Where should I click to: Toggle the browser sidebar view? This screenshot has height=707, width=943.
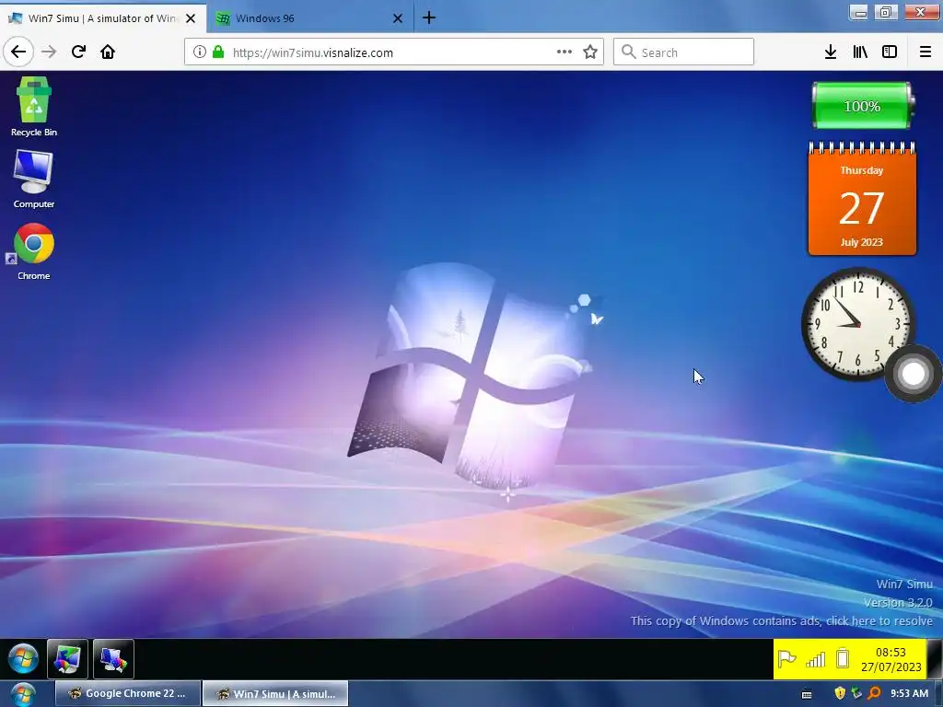pos(890,52)
